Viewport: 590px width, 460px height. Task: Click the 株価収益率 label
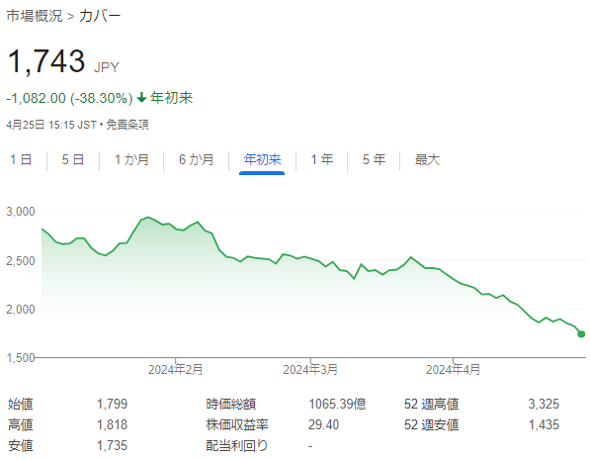point(236,425)
